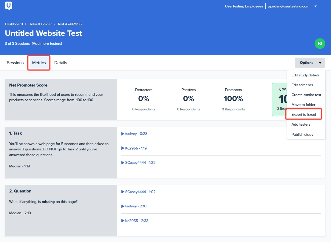Open the Default Folder breadcrumb
The height and width of the screenshot is (242, 331).
click(x=40, y=24)
